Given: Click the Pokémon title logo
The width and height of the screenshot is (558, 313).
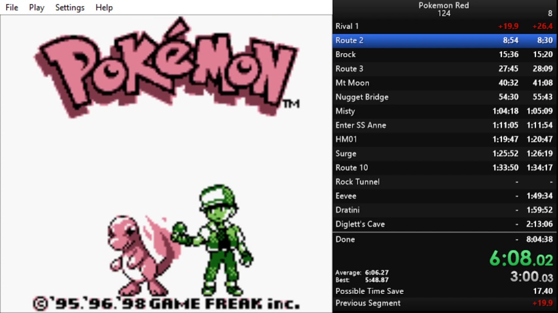Looking at the screenshot, I should tap(167, 67).
